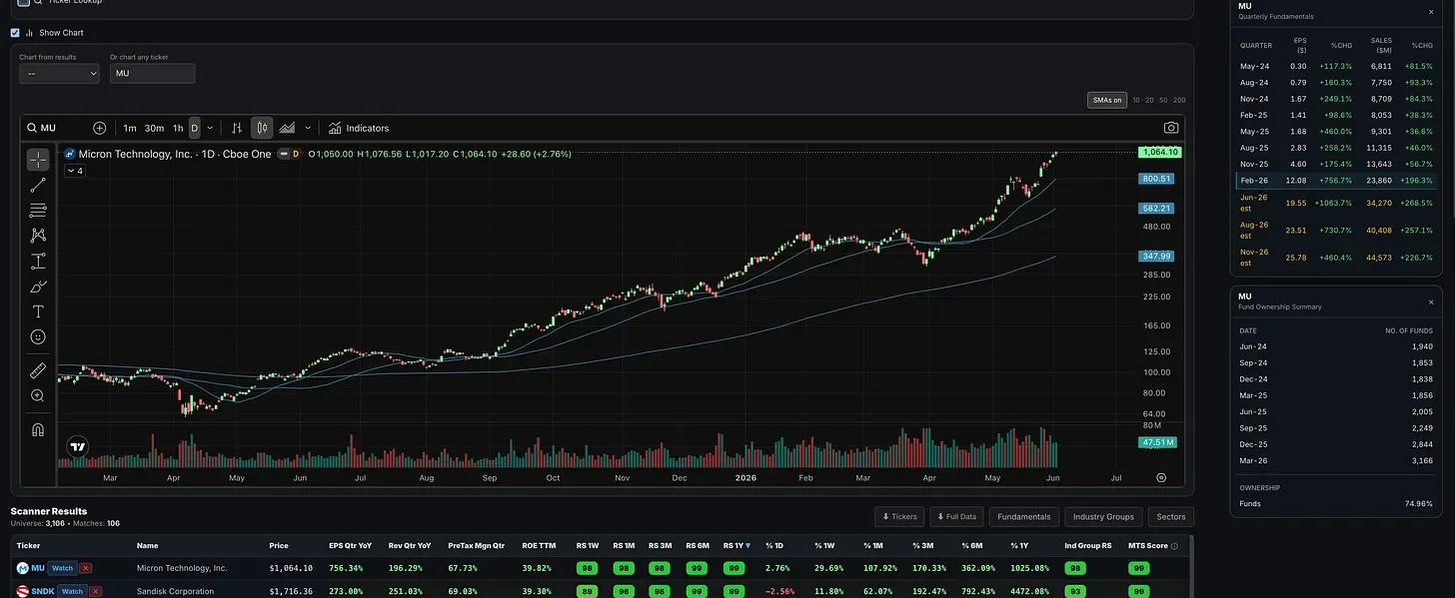The width and height of the screenshot is (1455, 598).
Task: Click the MU ticker logo in results
Action: pos(23,568)
